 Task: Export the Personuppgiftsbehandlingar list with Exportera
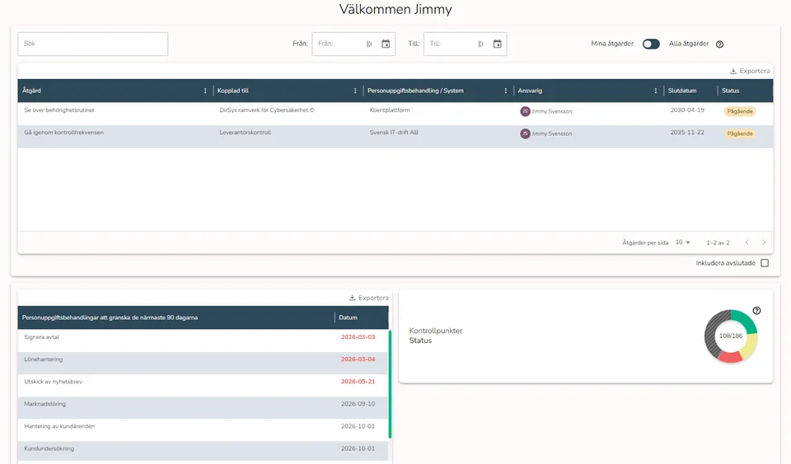tap(369, 298)
